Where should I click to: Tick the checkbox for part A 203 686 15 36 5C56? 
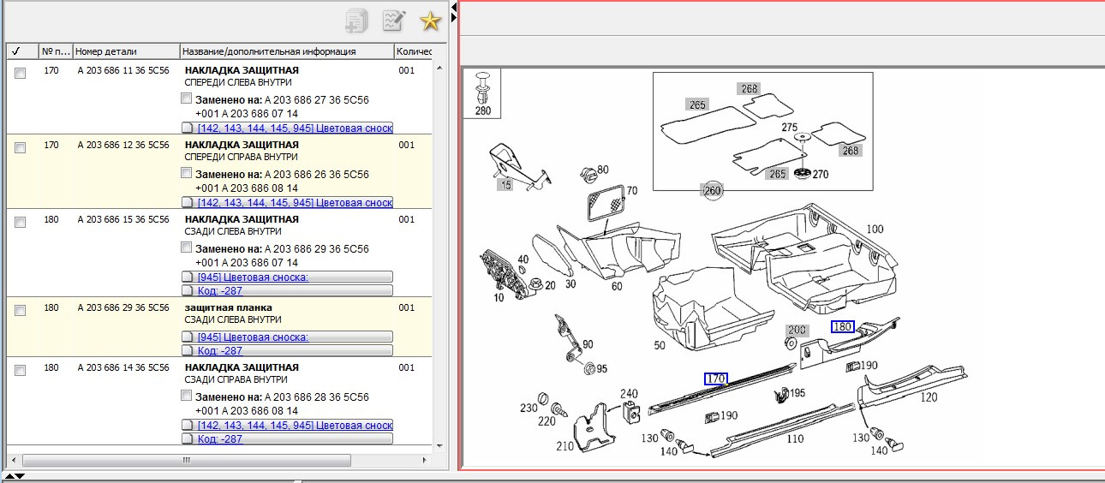20,223
